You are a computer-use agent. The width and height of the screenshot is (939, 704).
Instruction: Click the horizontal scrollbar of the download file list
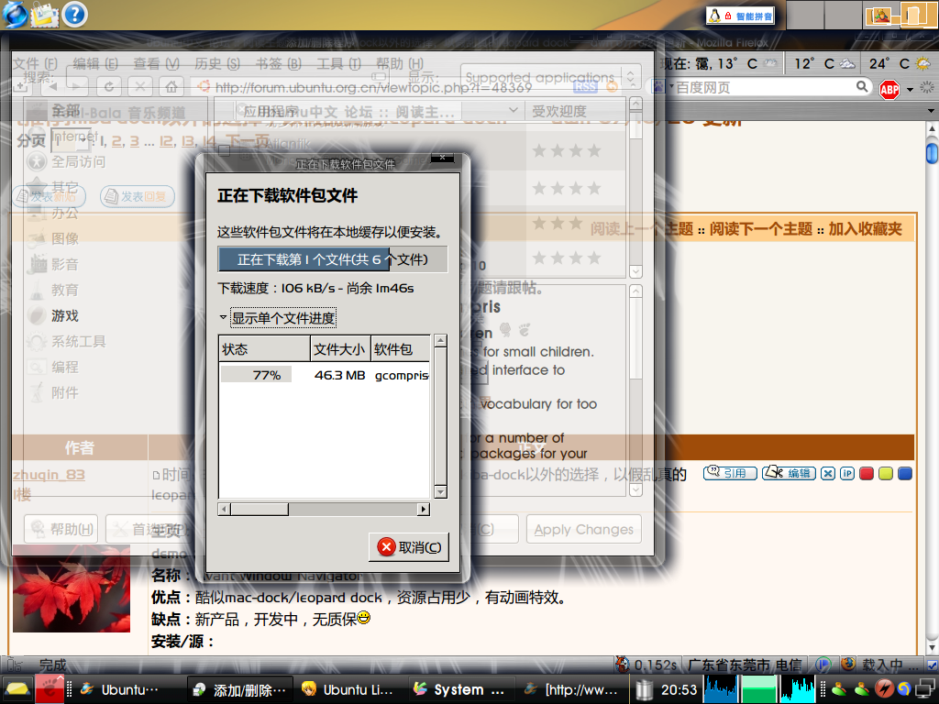click(324, 510)
